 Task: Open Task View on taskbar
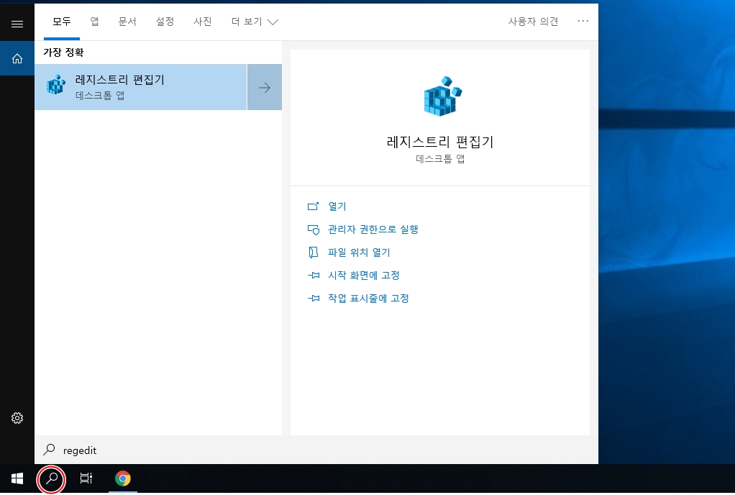pos(86,478)
